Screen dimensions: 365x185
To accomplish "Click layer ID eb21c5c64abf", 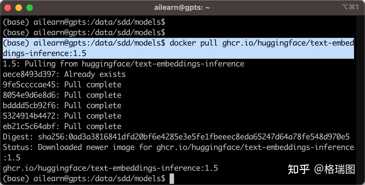I will click(x=30, y=127).
